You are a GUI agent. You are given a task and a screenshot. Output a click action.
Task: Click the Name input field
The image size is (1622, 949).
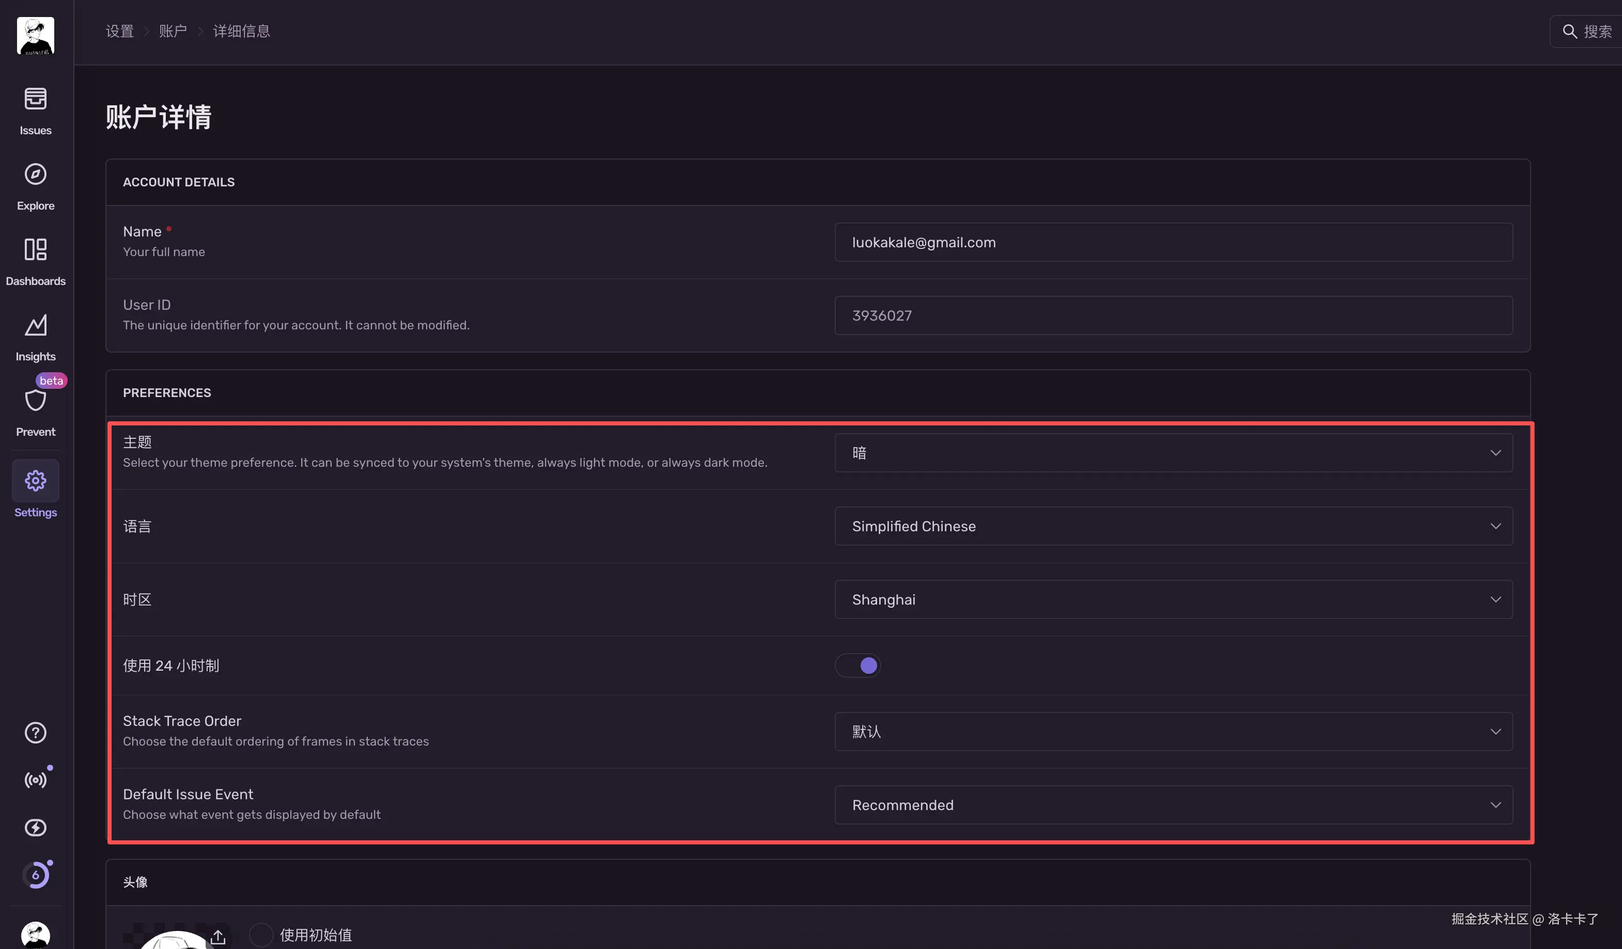click(x=1173, y=243)
